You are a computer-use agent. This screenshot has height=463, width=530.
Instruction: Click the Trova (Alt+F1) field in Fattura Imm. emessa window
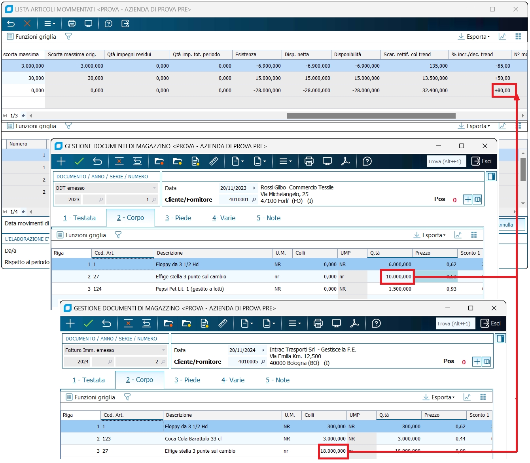(456, 323)
